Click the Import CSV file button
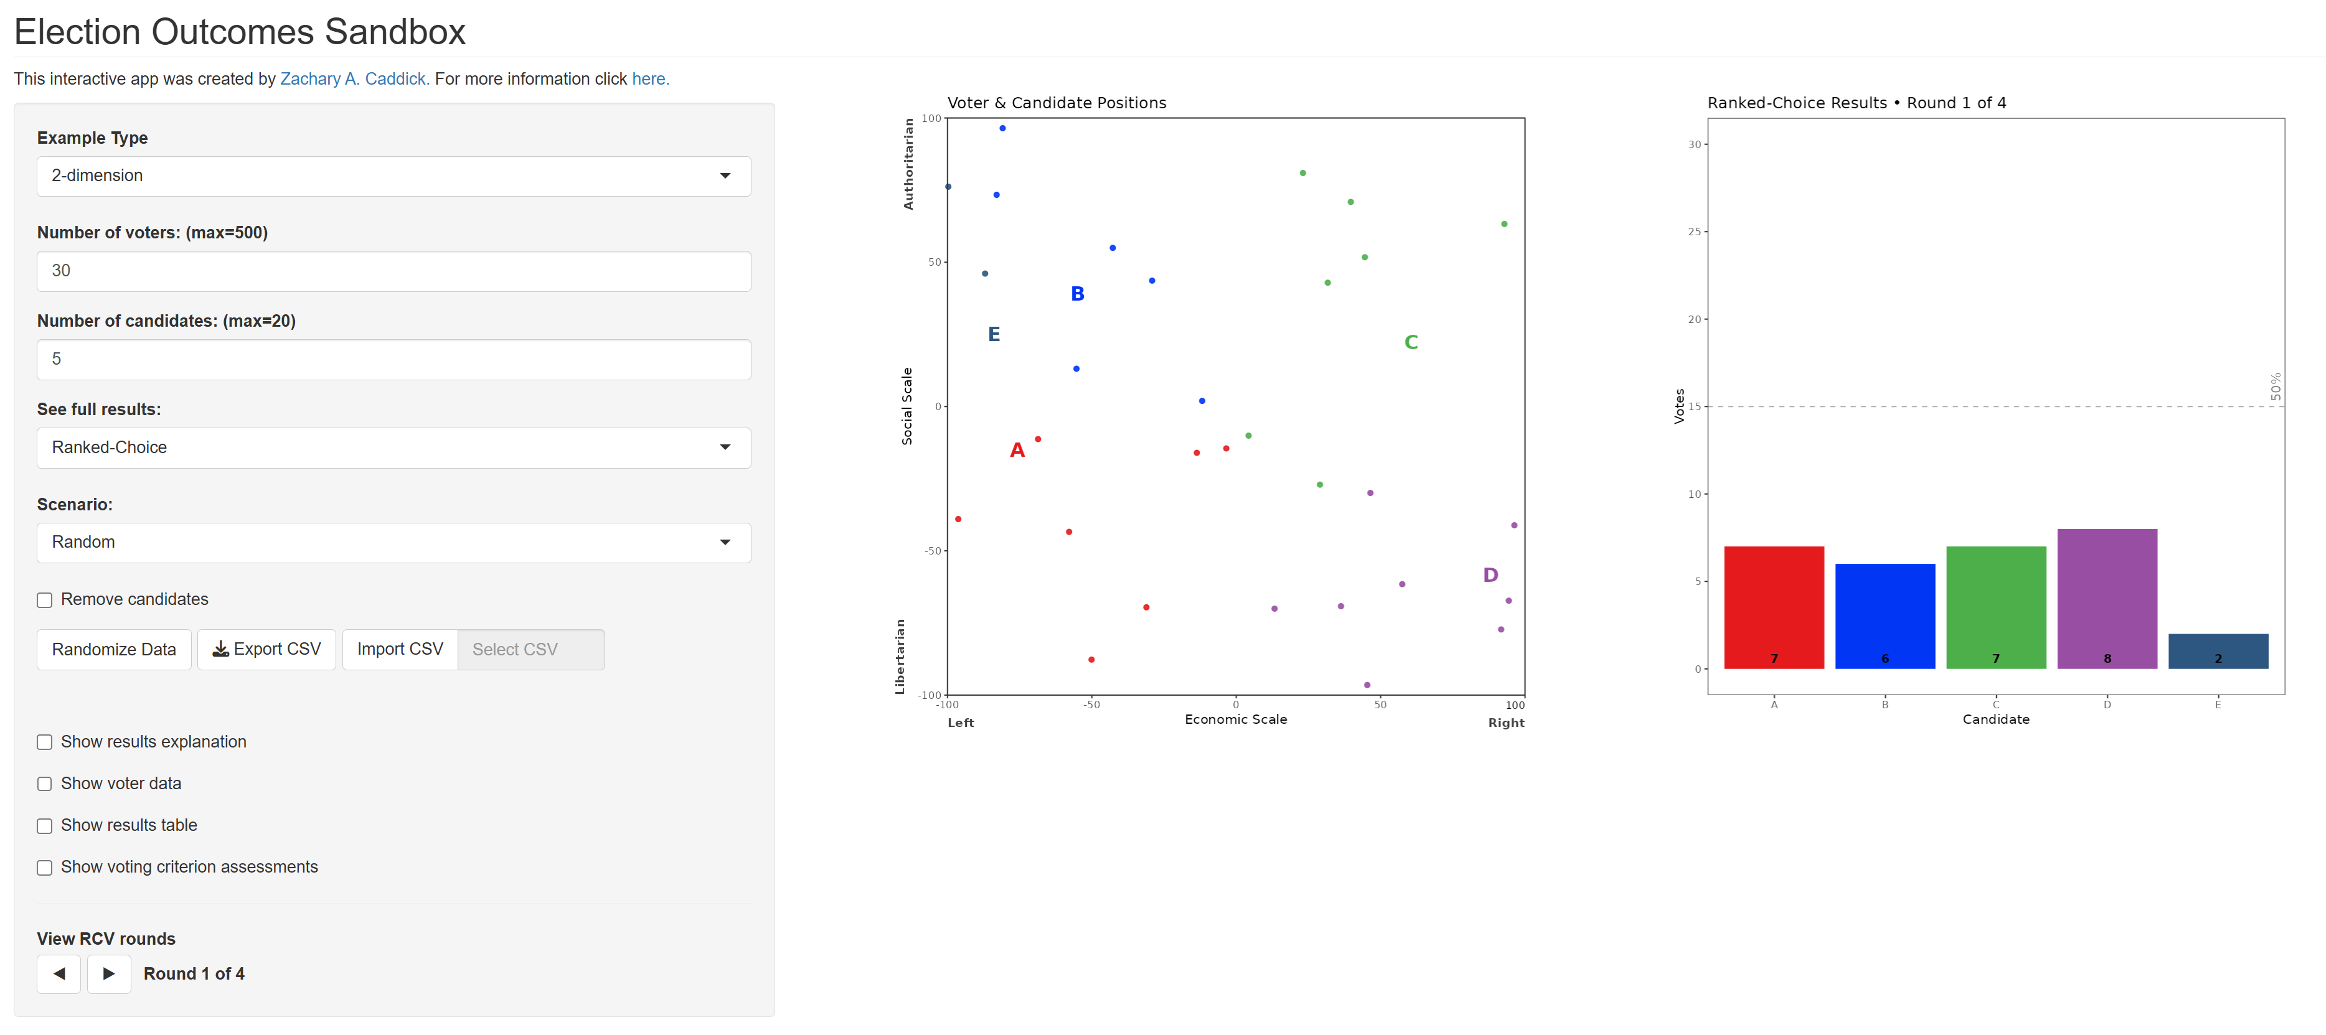This screenshot has width=2326, height=1035. coord(400,650)
